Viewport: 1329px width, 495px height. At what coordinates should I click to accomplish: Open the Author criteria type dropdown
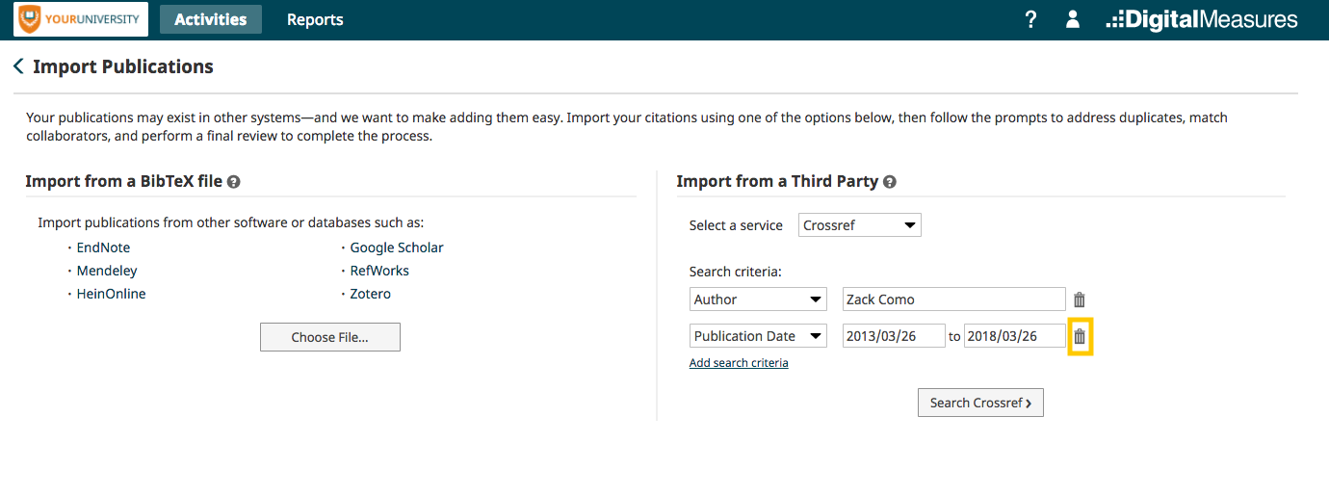758,300
